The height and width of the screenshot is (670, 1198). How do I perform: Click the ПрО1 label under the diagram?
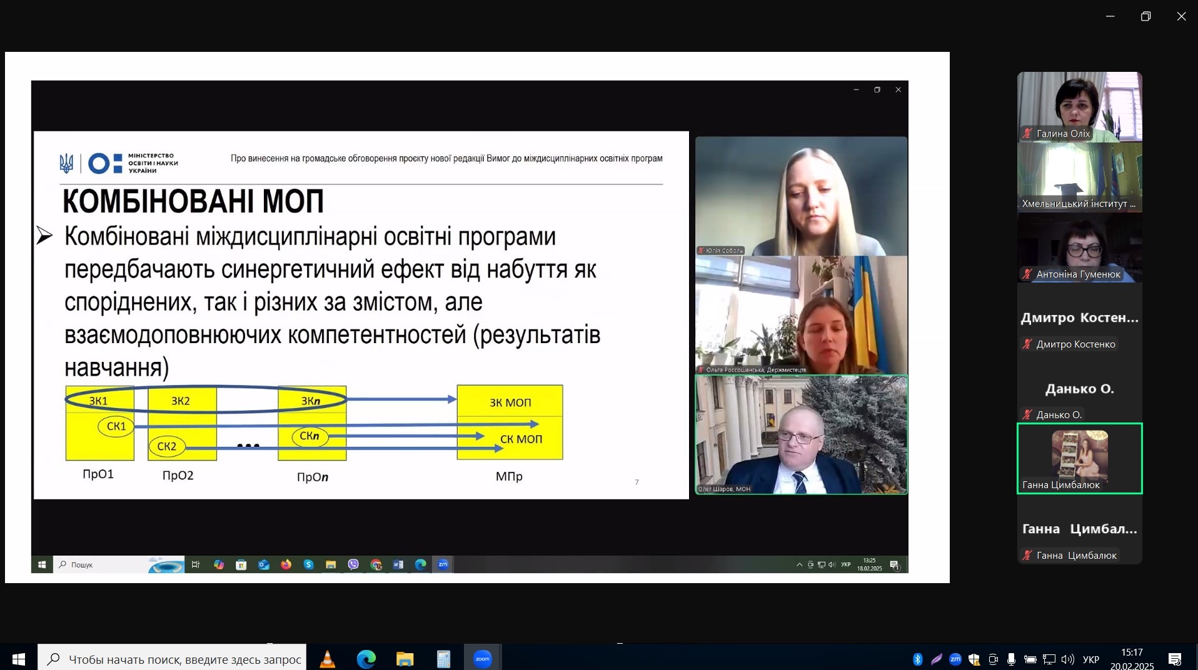[98, 474]
